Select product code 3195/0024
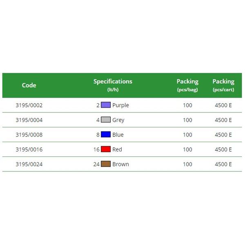Screen dimensions: 245x245 point(29,164)
